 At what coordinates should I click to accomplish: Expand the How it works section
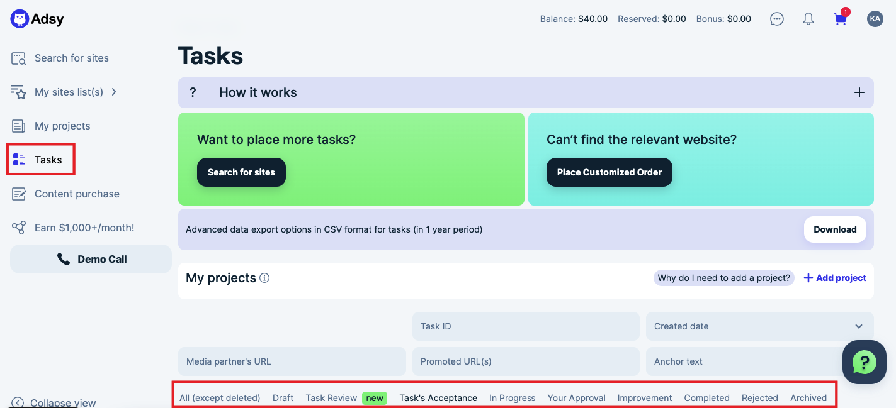click(x=859, y=92)
